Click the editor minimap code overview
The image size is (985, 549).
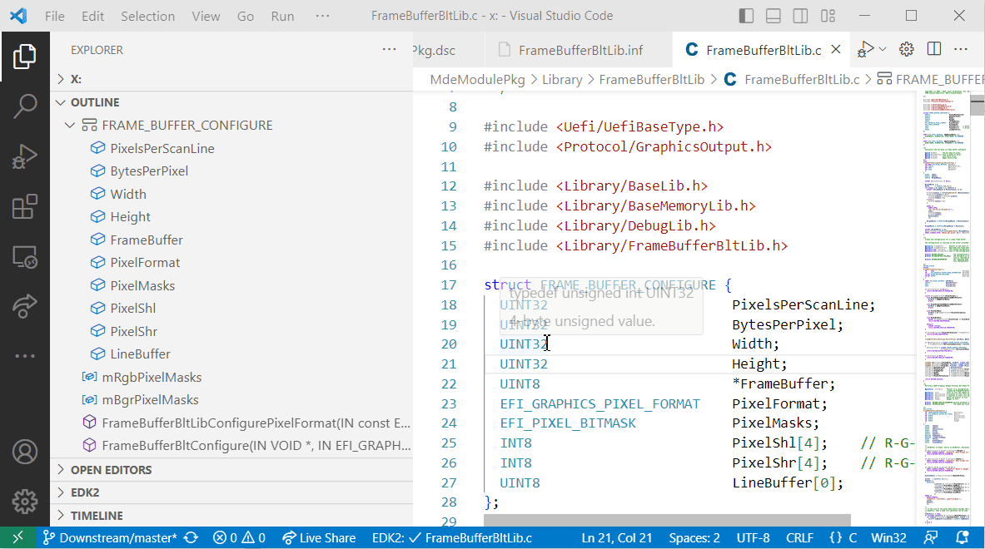coord(945,308)
